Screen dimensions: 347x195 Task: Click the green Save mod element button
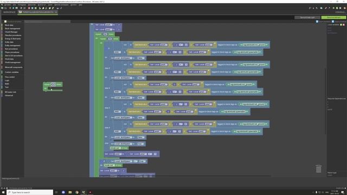pos(333,17)
